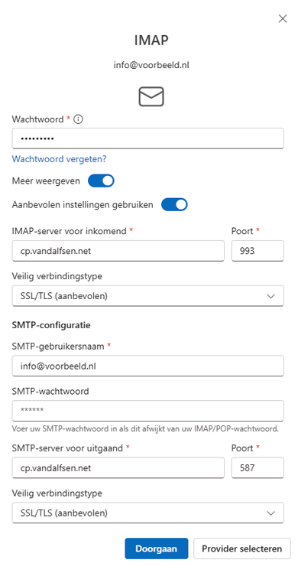Image resolution: width=298 pixels, height=573 pixels.
Task: Open the Wachtwoord vergeten link
Action: 59,159
